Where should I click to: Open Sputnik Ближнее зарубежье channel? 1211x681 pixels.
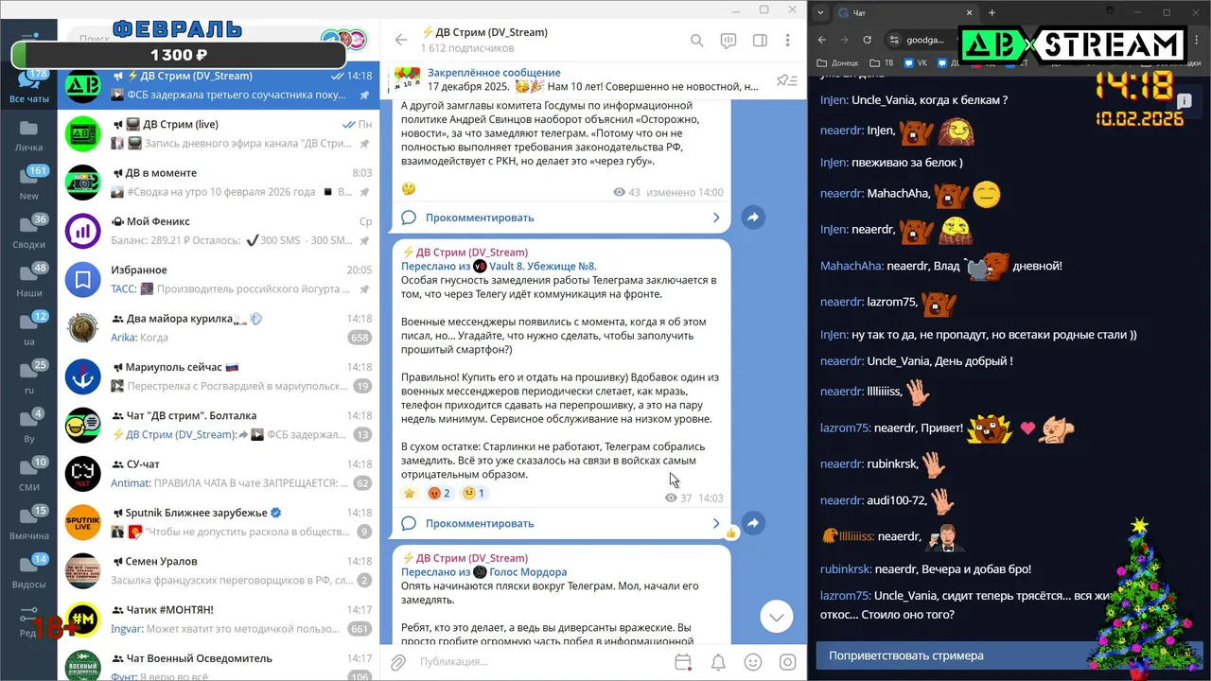coord(219,522)
